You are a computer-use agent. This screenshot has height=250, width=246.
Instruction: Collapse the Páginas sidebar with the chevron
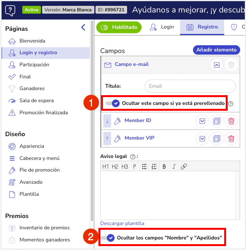pyautogui.click(x=83, y=27)
